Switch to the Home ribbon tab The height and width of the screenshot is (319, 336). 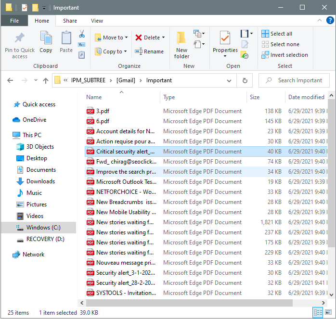tap(42, 21)
